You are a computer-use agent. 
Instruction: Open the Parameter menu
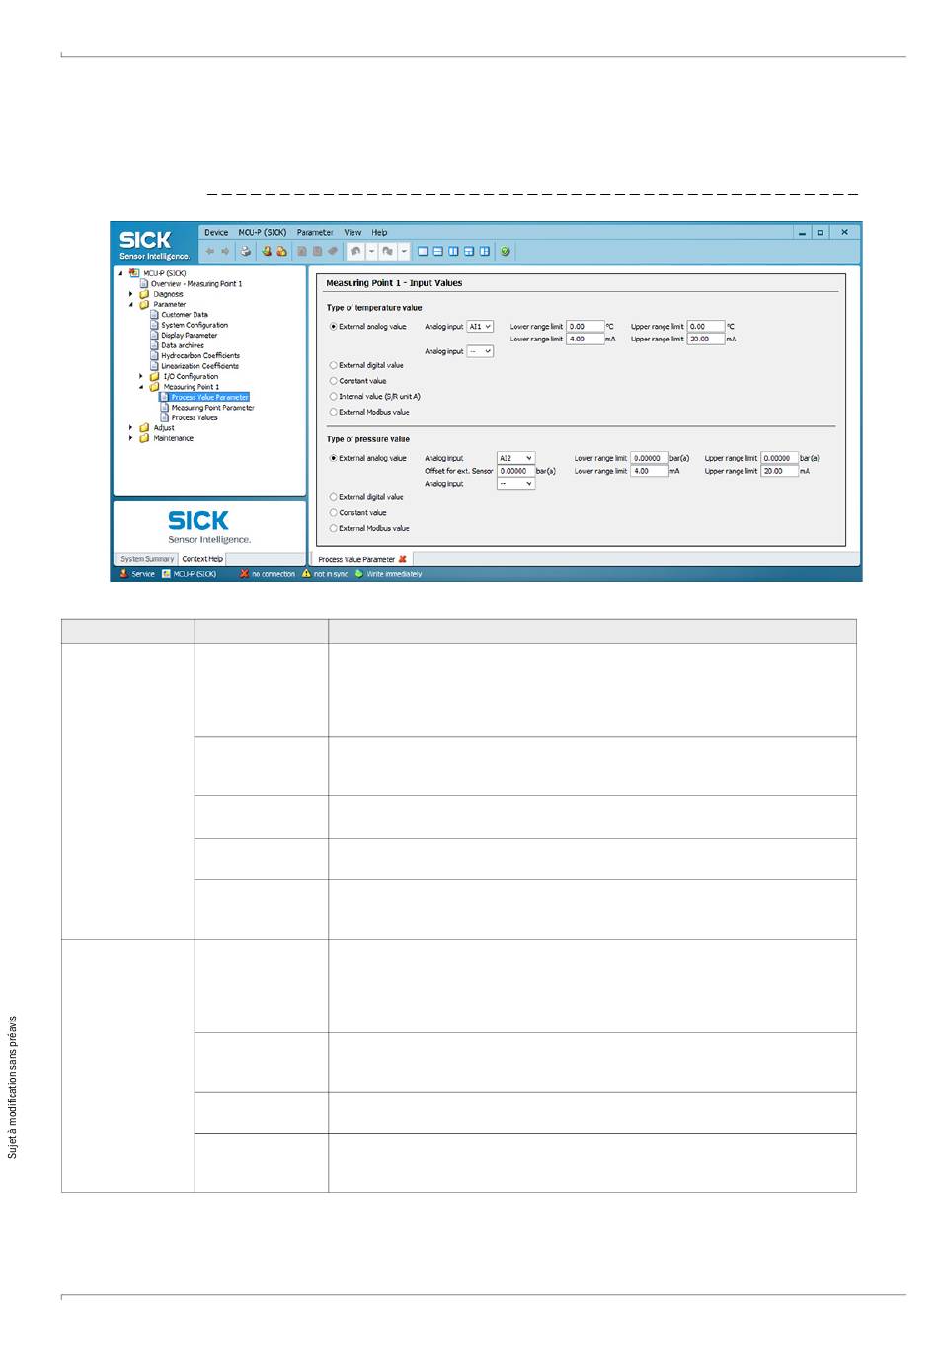pyautogui.click(x=314, y=233)
